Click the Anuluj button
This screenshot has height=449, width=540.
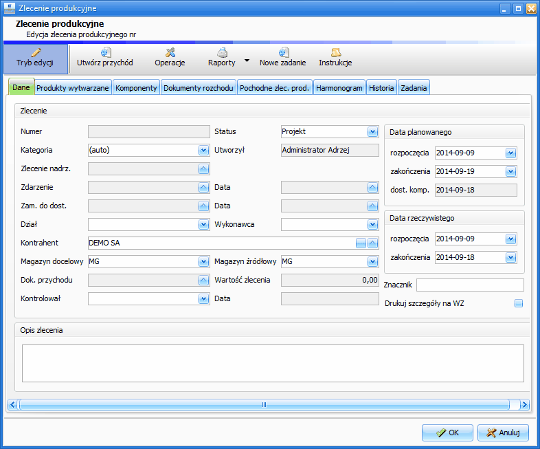pyautogui.click(x=503, y=432)
